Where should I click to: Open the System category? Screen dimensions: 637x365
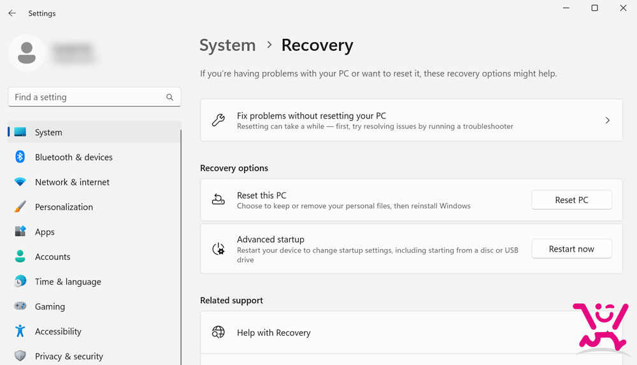pyautogui.click(x=94, y=132)
